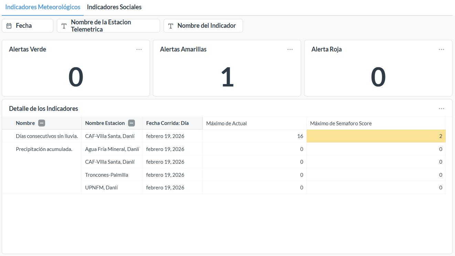Open Detalle de los Indicadores options menu

pyautogui.click(x=441, y=108)
